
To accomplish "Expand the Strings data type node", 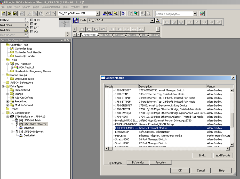I will coord(7,94).
